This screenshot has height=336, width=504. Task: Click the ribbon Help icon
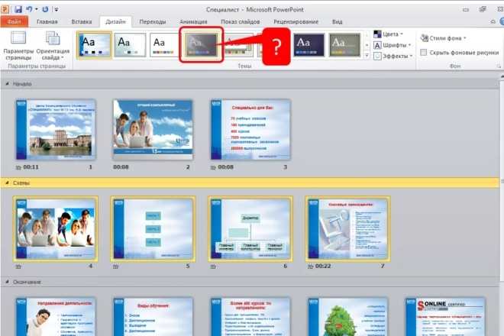point(502,21)
